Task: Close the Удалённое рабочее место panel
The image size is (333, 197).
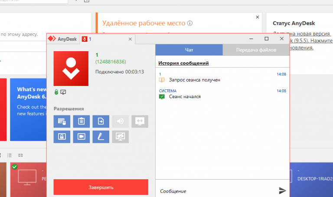Action: pyautogui.click(x=258, y=17)
